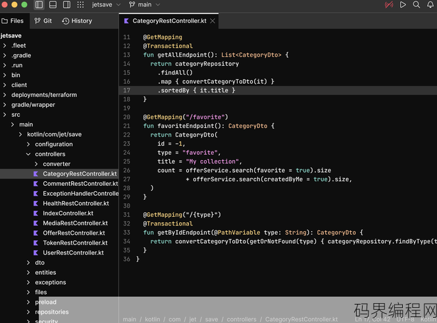Run the project with the play icon
Image resolution: width=437 pixels, height=323 pixels.
[x=403, y=5]
